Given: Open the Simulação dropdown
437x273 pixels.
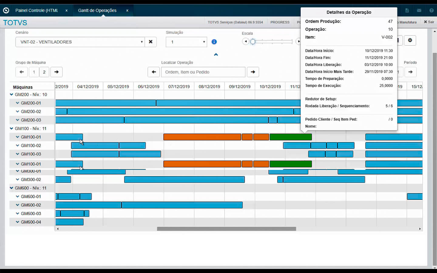Looking at the screenshot, I should tap(186, 42).
